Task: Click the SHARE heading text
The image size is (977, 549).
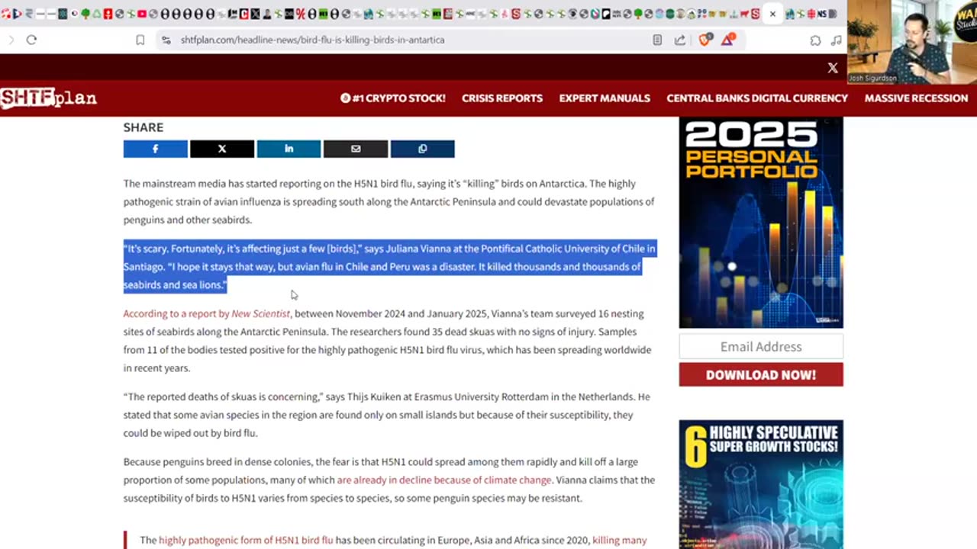Action: coord(143,127)
